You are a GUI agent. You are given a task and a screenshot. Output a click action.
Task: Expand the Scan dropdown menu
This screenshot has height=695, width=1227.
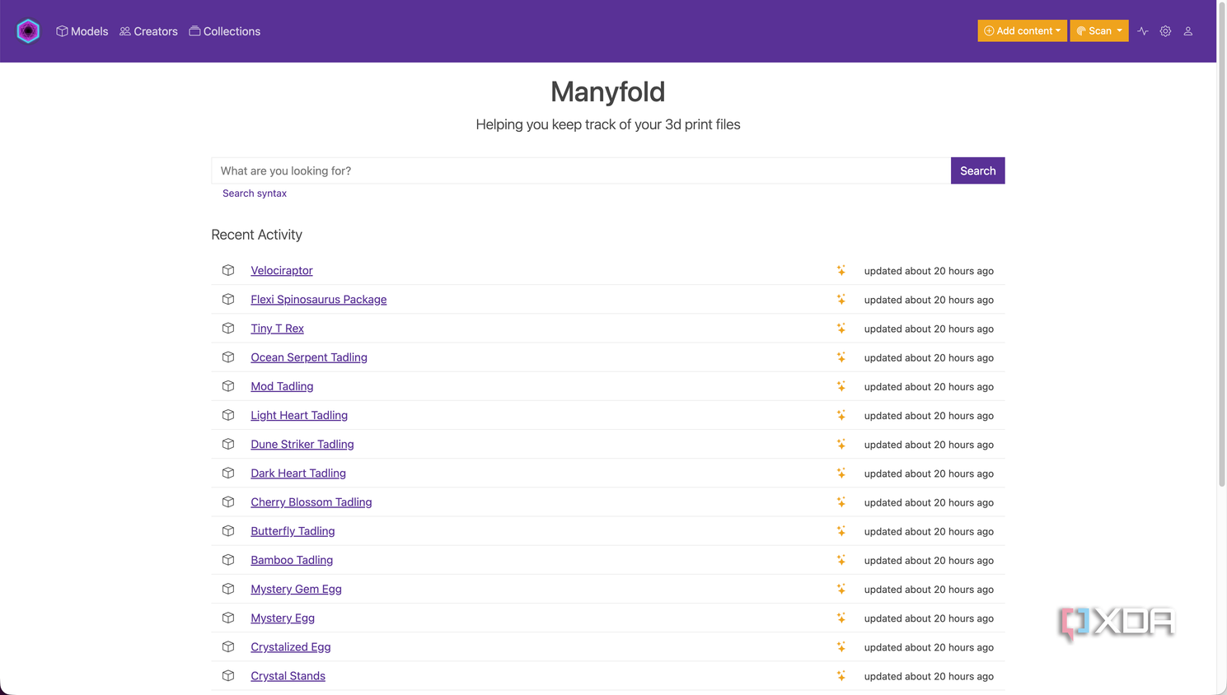1099,31
